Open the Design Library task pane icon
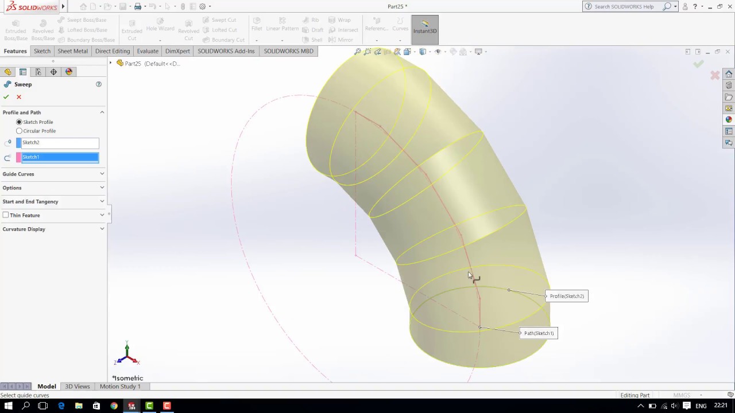This screenshot has width=735, height=413. point(729,85)
